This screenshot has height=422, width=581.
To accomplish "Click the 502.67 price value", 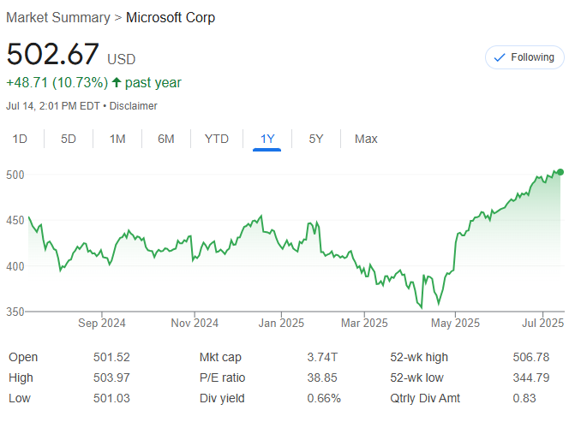I will pos(52,54).
